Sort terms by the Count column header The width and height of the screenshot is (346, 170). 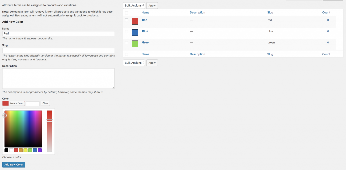pyautogui.click(x=326, y=13)
